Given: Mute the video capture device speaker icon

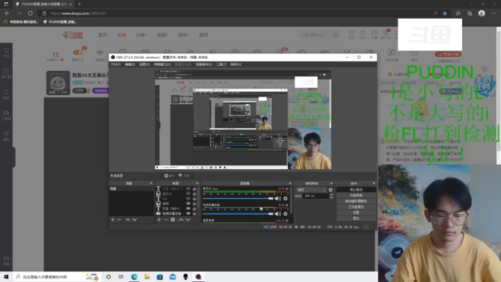Looking at the screenshot, I should pos(277,214).
